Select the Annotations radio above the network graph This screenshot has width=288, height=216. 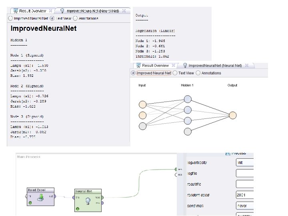(198, 73)
